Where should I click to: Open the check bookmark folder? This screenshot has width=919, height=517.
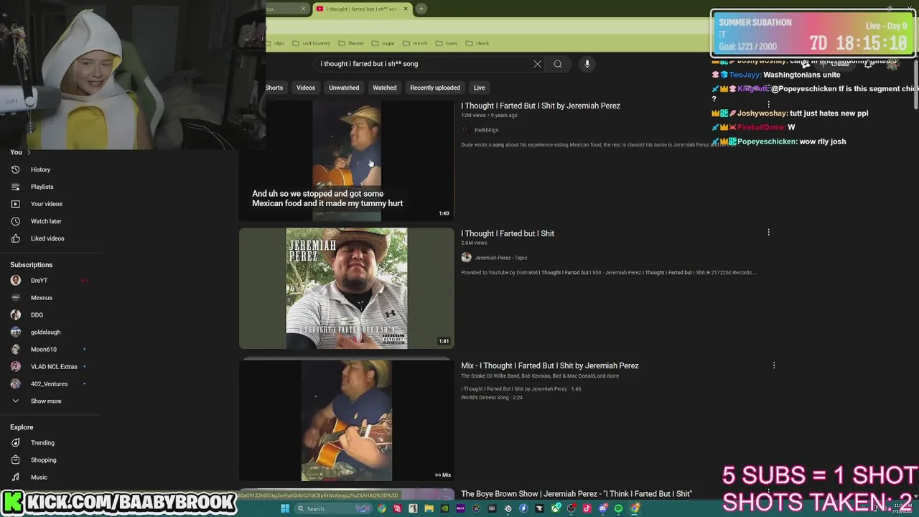coord(477,43)
